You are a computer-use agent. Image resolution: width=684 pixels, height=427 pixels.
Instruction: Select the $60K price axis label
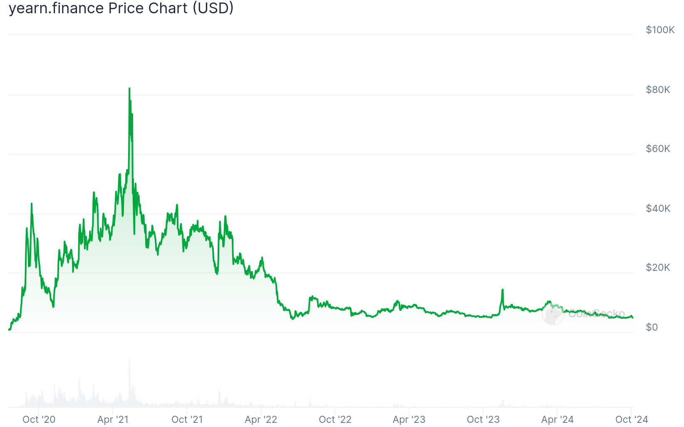coord(658,149)
